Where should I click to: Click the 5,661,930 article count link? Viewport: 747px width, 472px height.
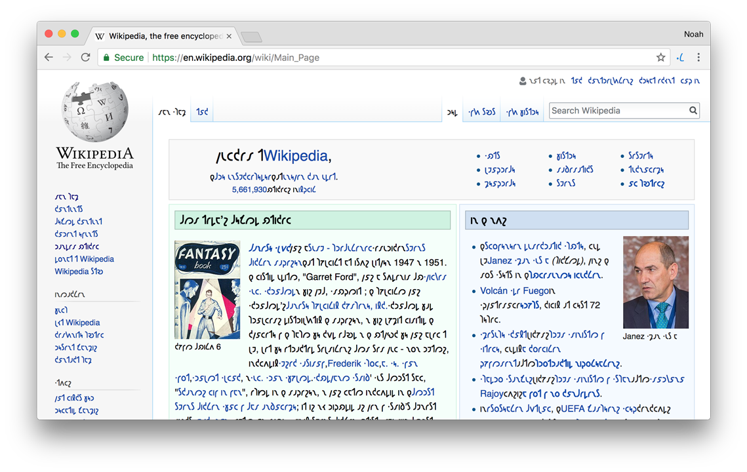click(249, 189)
